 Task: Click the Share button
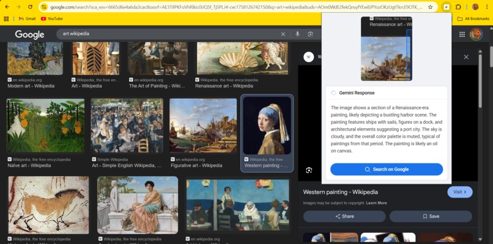344,217
